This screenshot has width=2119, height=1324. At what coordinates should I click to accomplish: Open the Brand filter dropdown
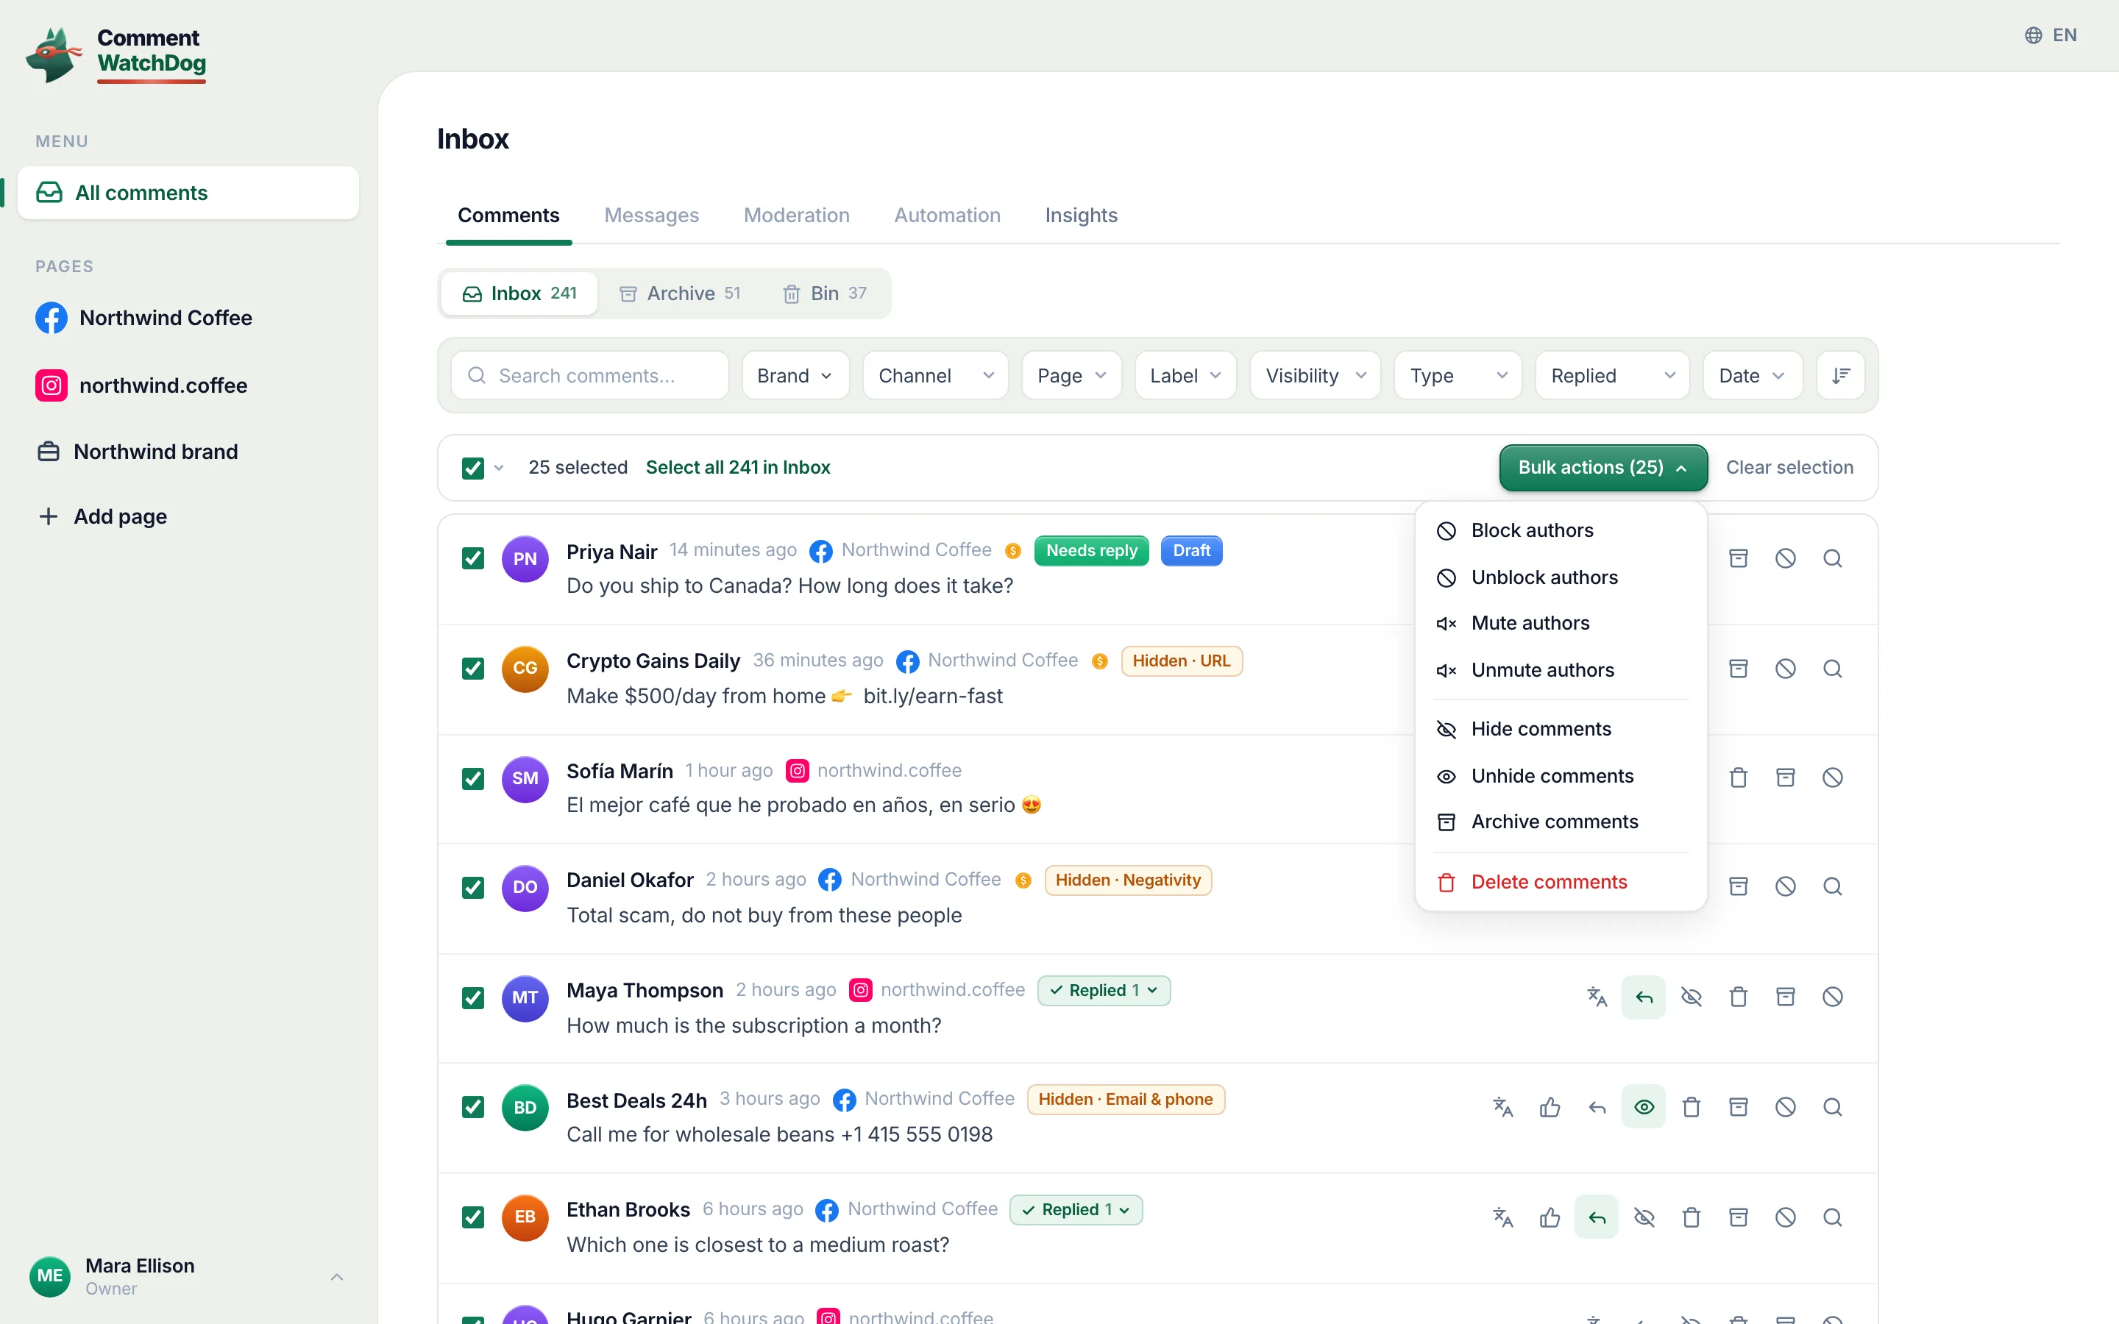[795, 376]
